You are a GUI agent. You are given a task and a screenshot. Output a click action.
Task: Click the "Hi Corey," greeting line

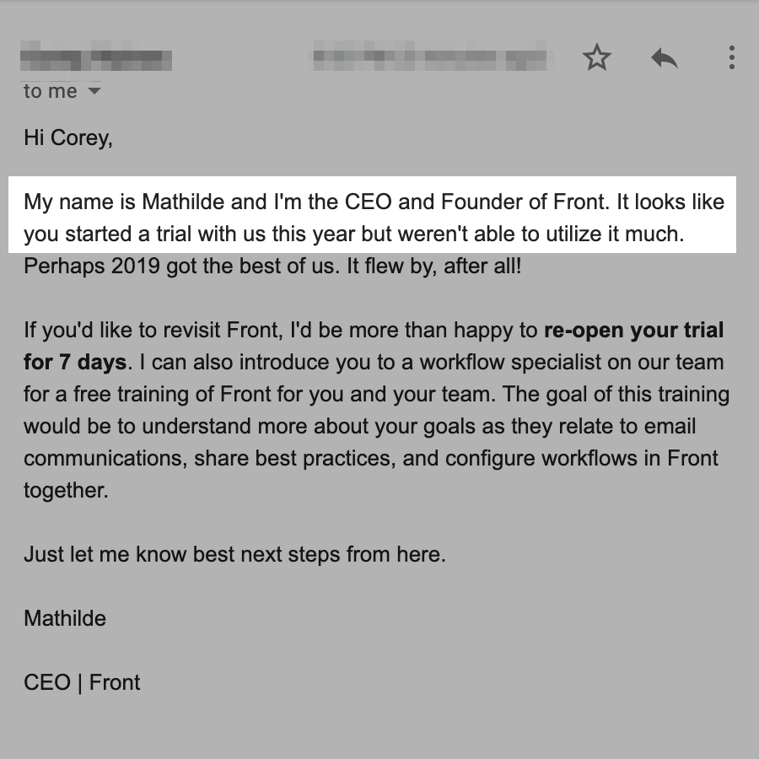tap(68, 137)
